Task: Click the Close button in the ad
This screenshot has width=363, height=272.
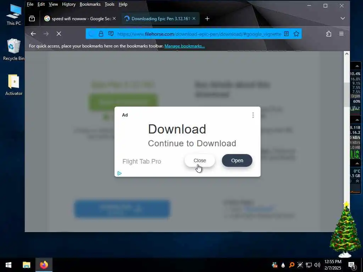Action: (x=200, y=160)
